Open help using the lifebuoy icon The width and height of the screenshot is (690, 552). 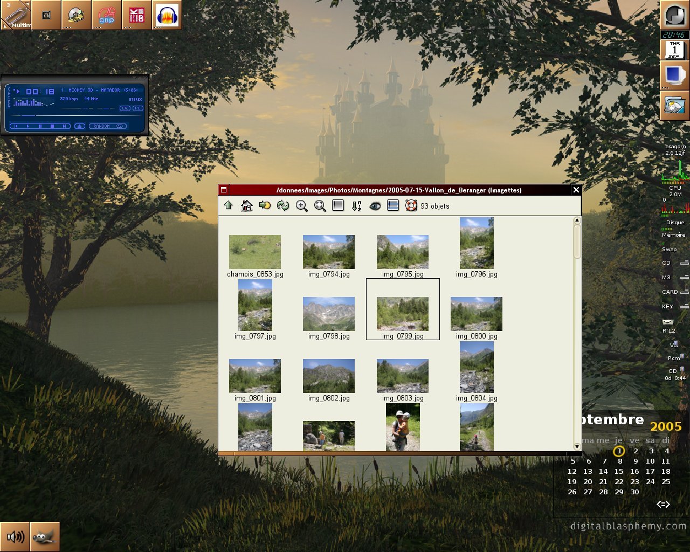coord(411,205)
